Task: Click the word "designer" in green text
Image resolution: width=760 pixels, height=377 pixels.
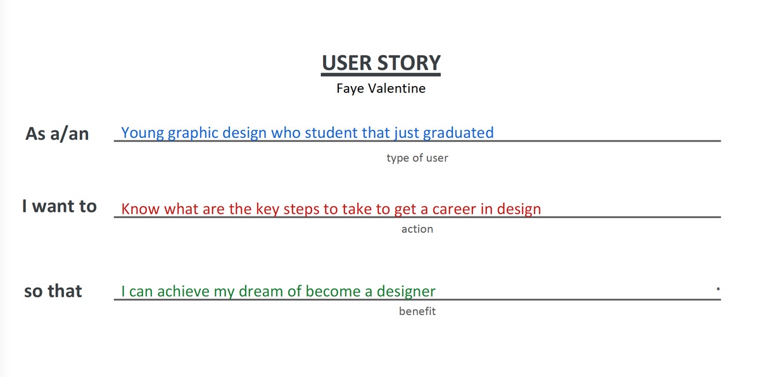Action: tap(406, 292)
